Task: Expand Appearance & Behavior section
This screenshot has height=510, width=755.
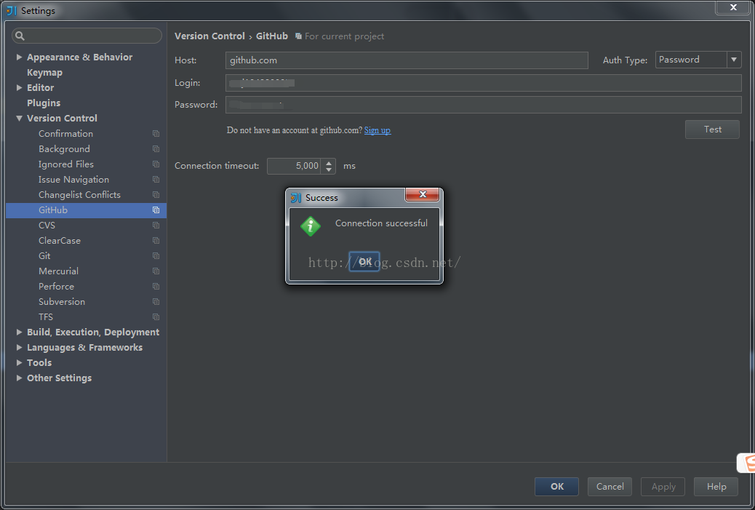Action: point(19,57)
